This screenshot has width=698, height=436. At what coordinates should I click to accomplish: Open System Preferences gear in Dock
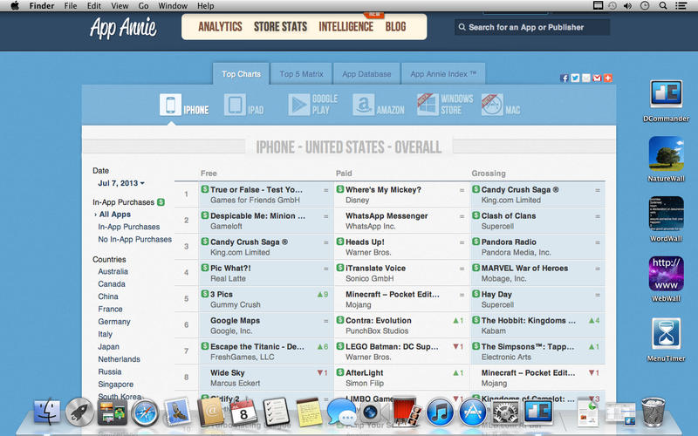[505, 412]
